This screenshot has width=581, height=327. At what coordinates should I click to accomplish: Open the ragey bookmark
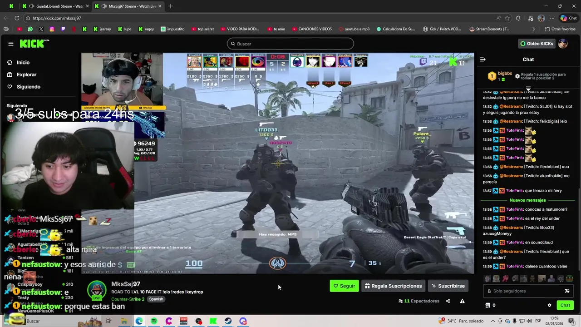point(146,29)
